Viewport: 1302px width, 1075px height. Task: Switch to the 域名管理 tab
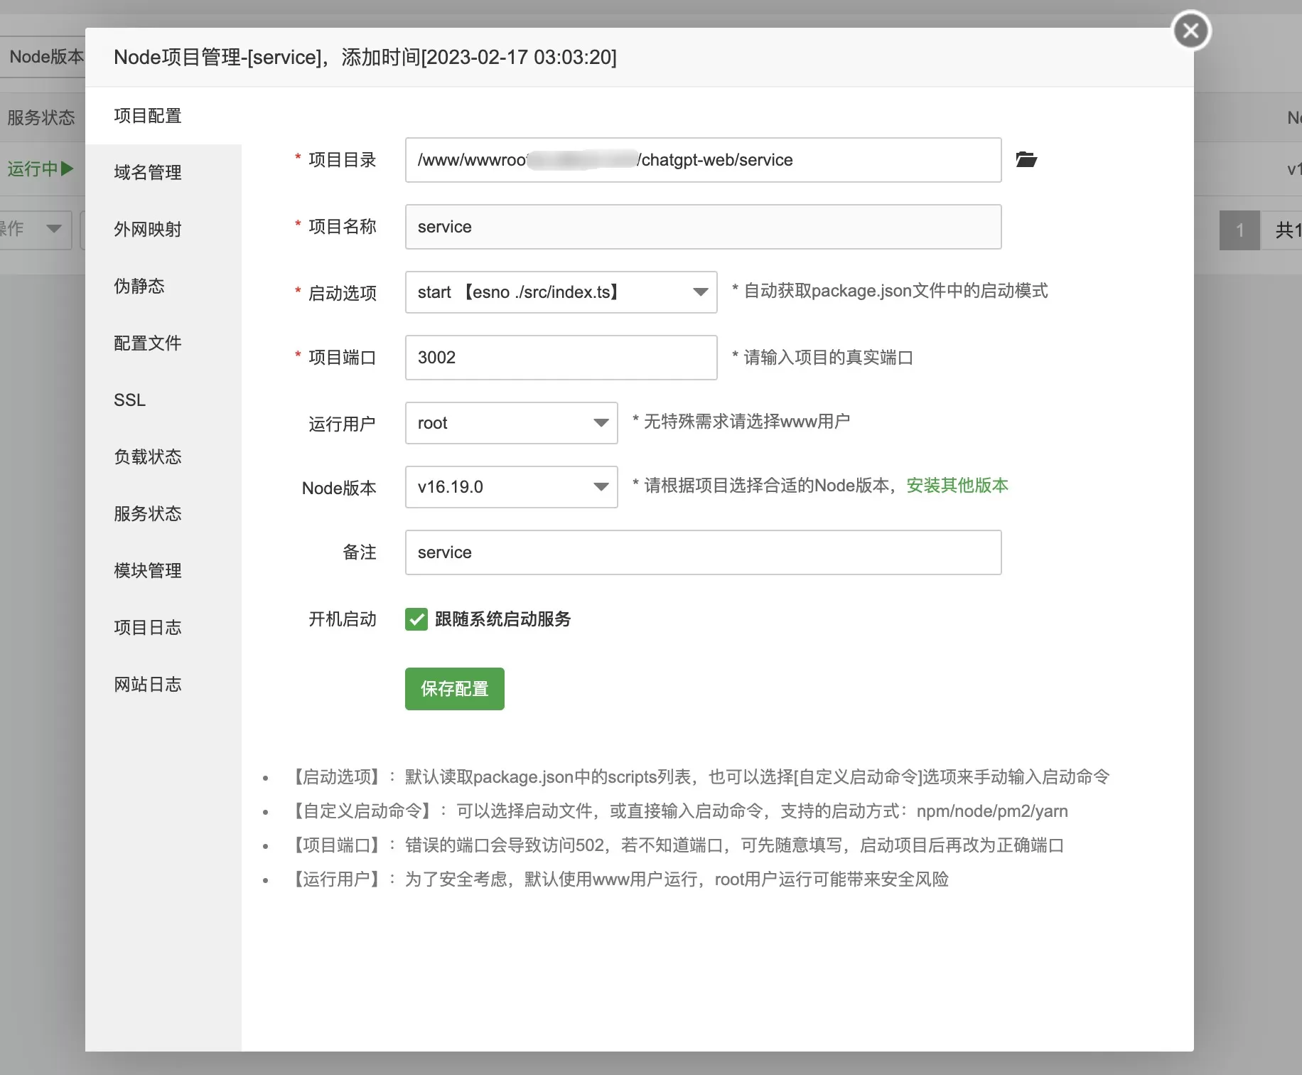(146, 171)
